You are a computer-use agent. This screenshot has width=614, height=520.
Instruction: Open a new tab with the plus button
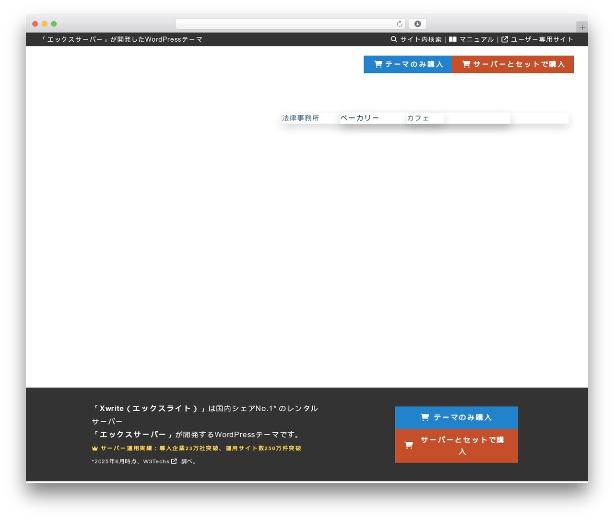(582, 27)
